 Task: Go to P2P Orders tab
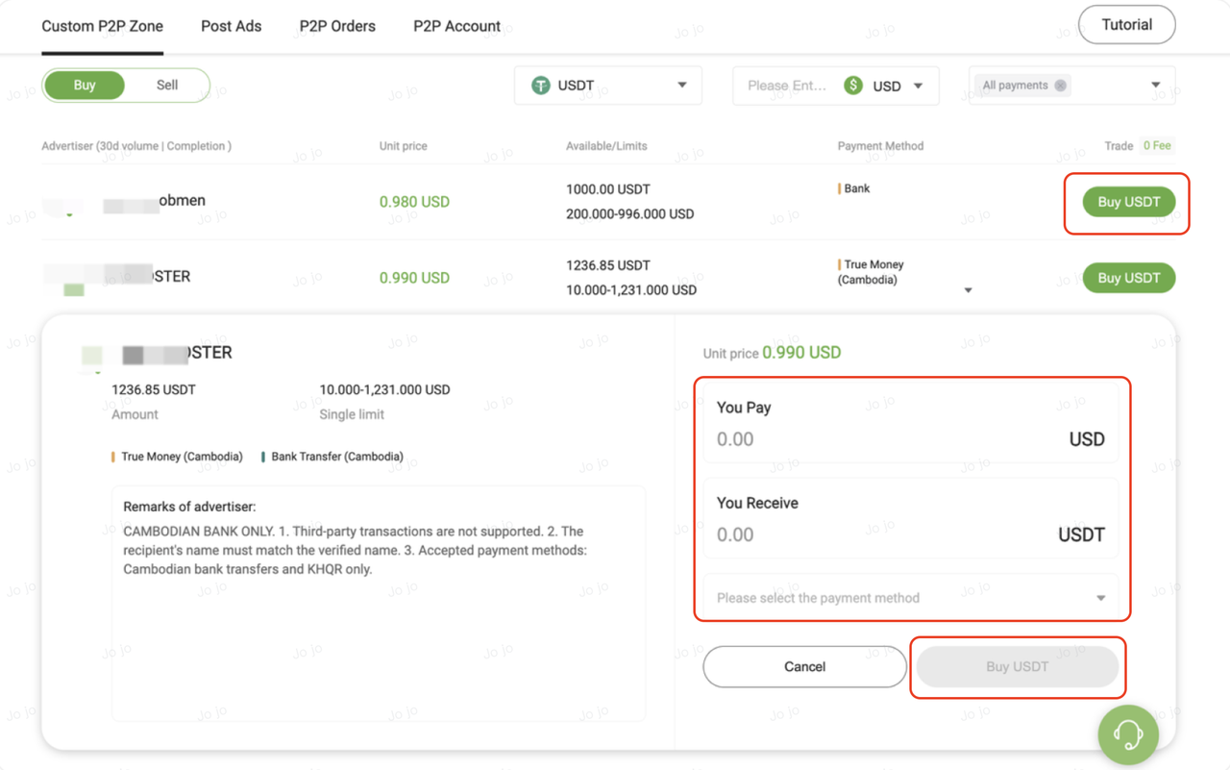[x=337, y=26]
